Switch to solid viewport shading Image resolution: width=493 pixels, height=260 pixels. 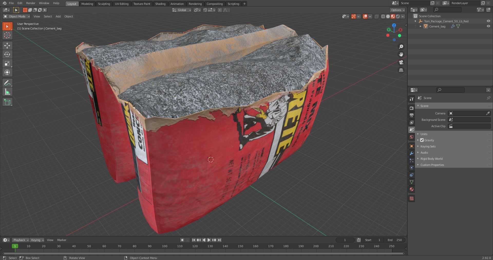click(x=388, y=16)
